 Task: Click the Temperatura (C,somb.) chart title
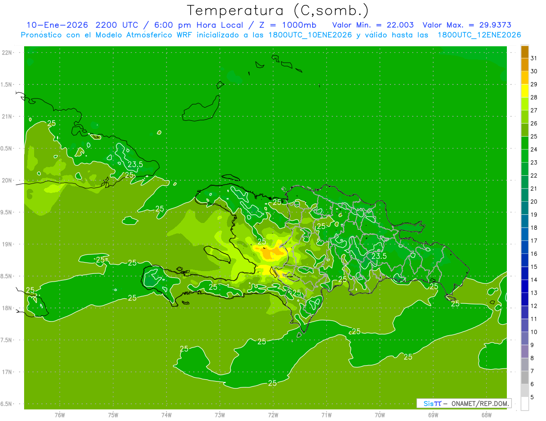tap(278, 10)
